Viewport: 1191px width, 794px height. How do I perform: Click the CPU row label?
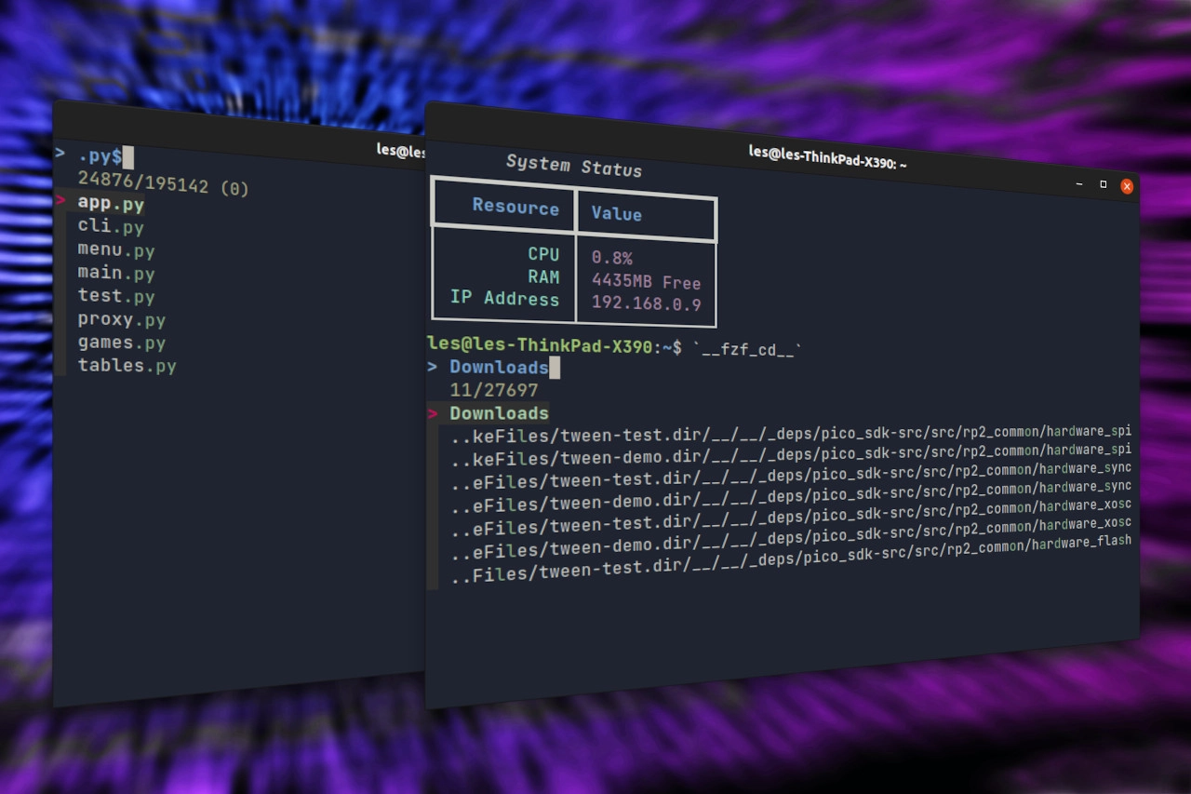click(x=544, y=254)
